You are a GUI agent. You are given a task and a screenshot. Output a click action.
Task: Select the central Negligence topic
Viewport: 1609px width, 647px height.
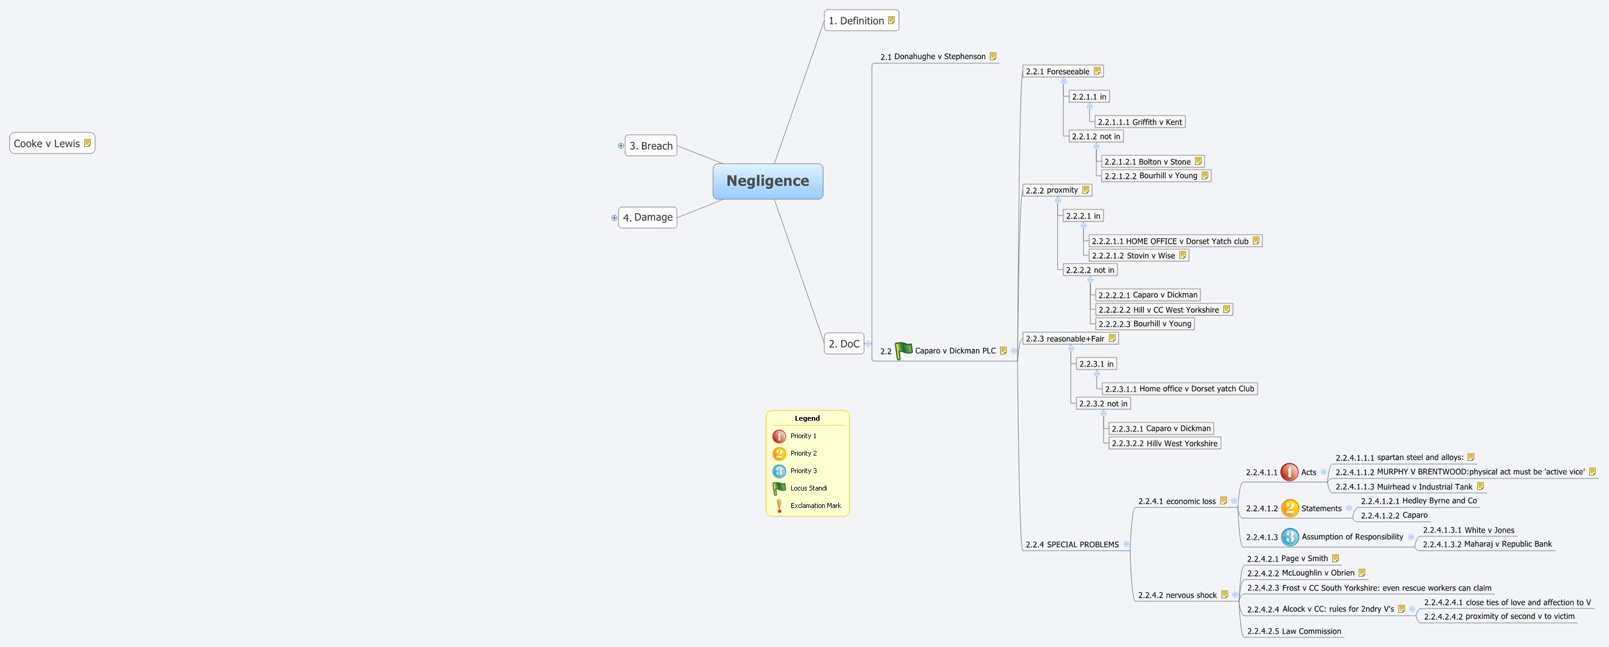point(768,181)
